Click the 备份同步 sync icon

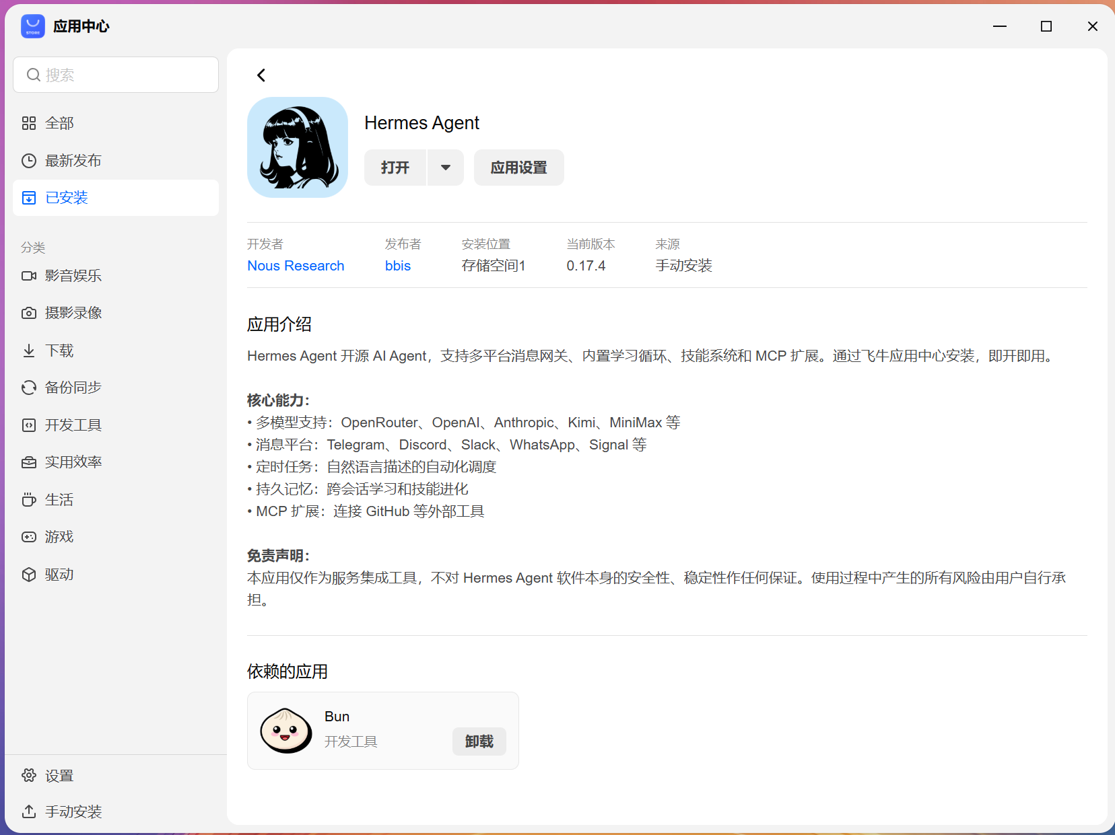[29, 388]
